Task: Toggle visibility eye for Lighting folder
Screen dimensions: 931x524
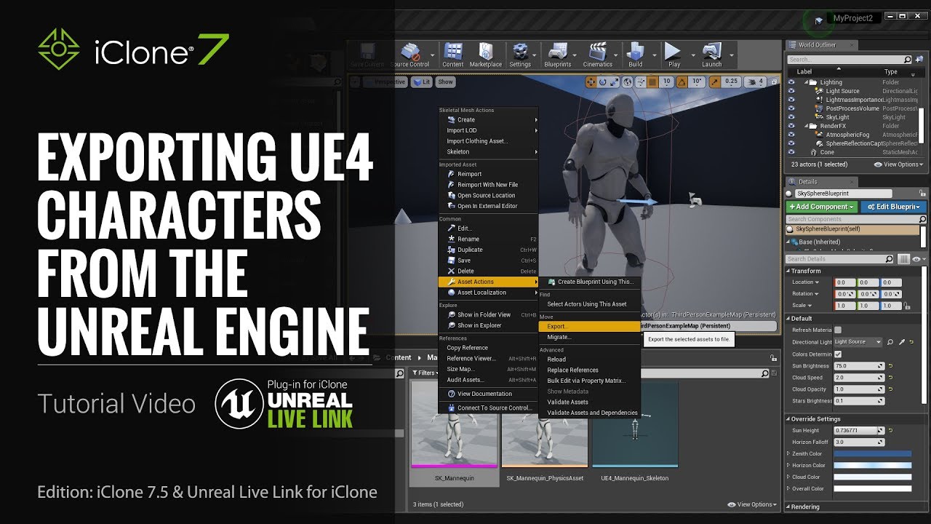Action: (791, 82)
